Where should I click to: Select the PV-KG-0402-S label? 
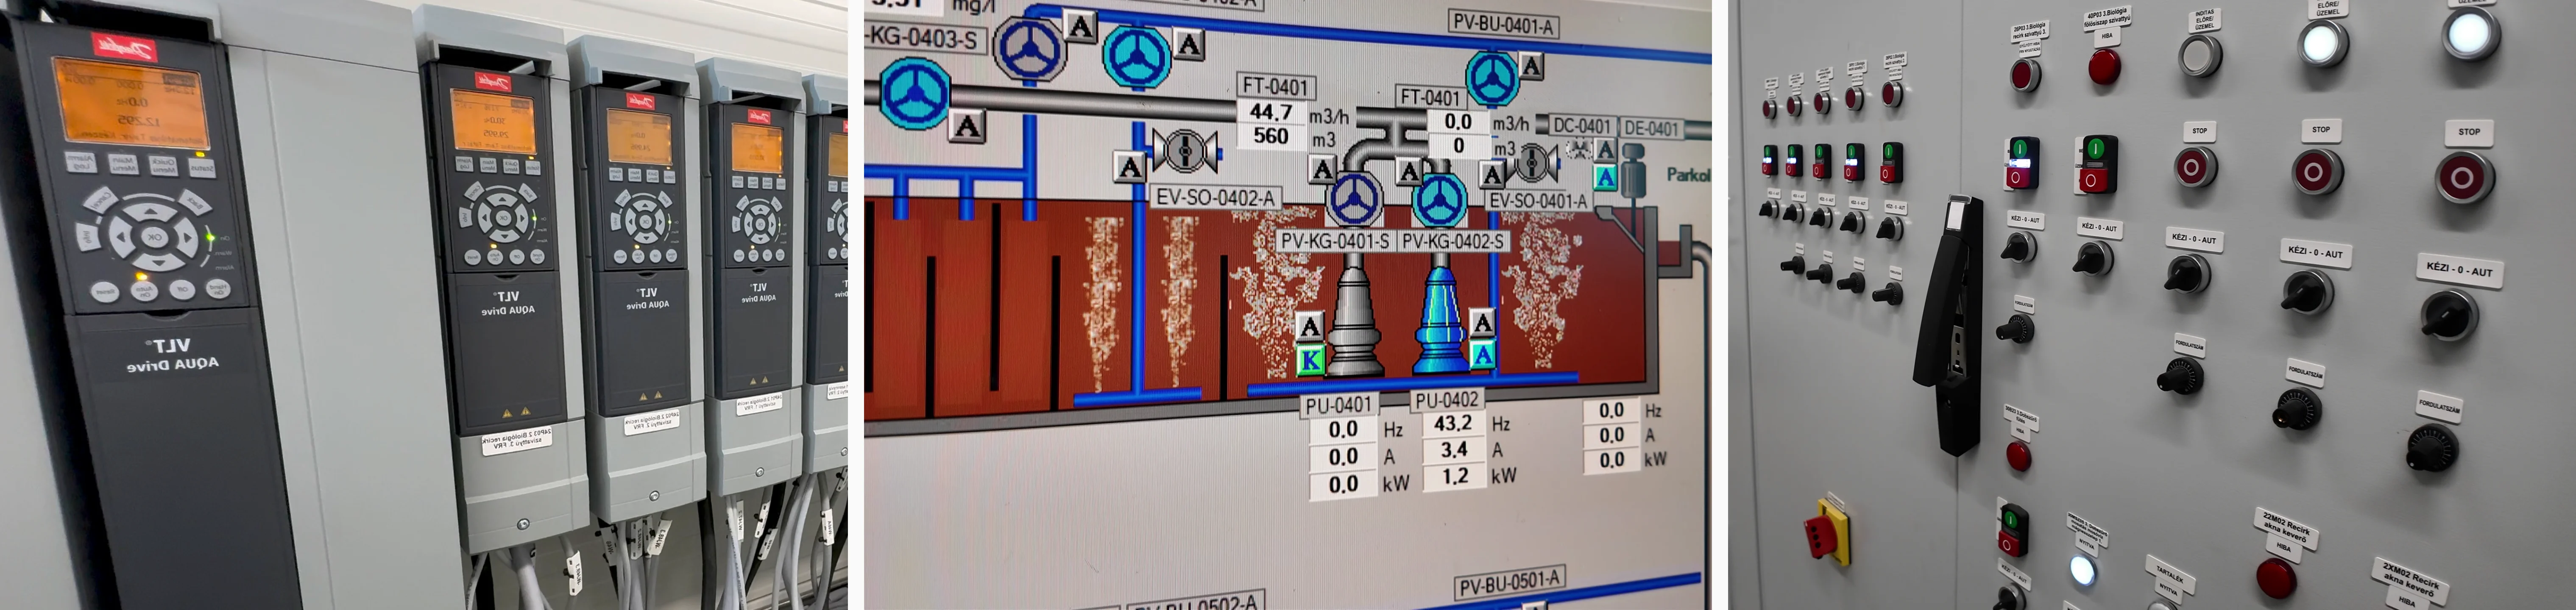click(x=1453, y=241)
